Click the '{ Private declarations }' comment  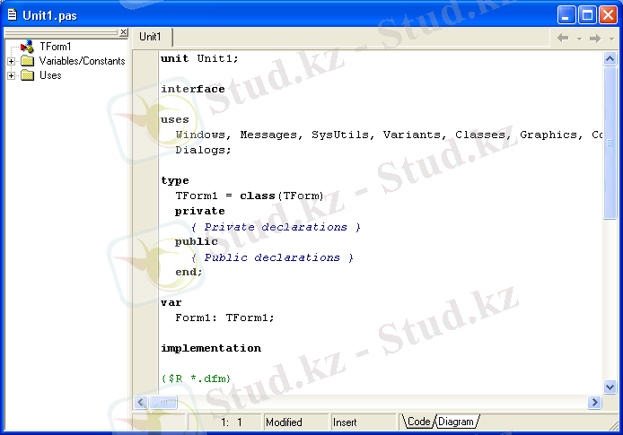coord(276,227)
